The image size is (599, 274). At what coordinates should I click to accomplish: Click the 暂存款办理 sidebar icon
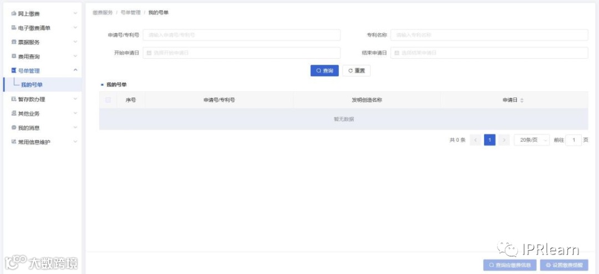tap(14, 99)
